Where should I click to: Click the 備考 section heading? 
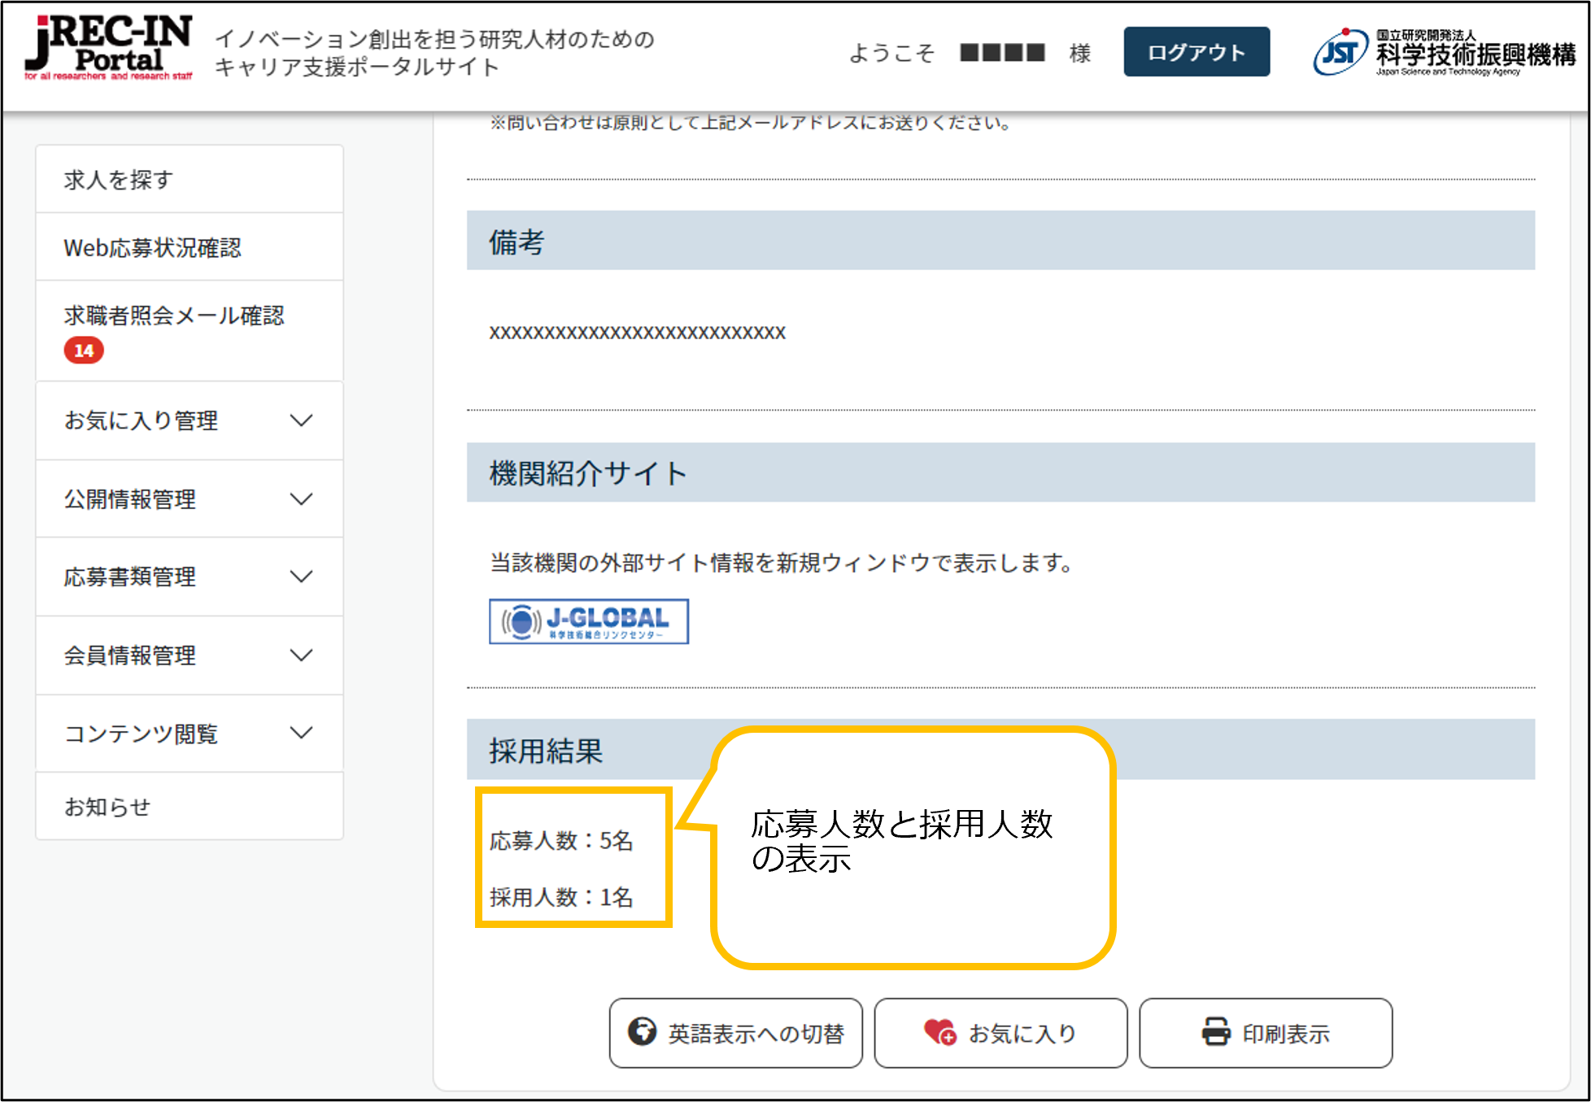coord(1000,241)
